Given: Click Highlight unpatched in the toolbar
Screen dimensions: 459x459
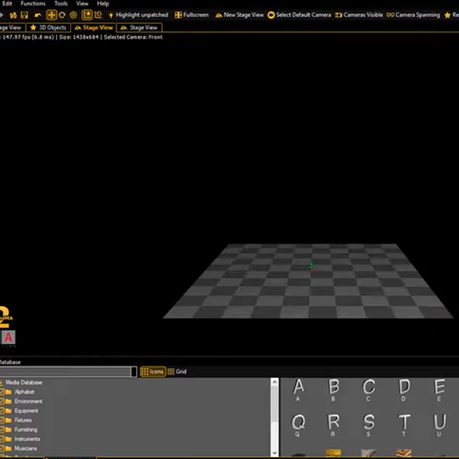Looking at the screenshot, I should pos(138,15).
